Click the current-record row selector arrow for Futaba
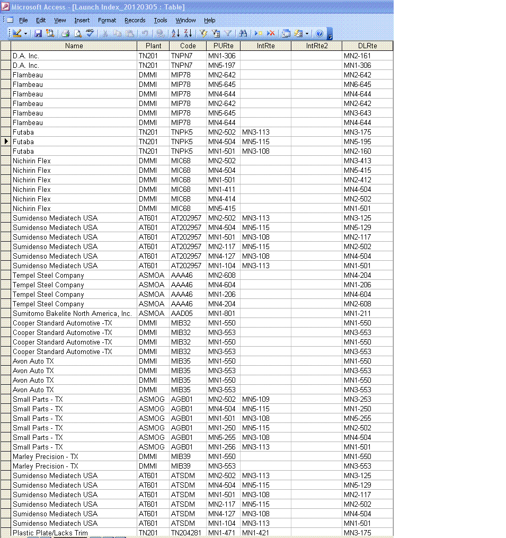This screenshot has height=538, width=506. [x=6, y=142]
